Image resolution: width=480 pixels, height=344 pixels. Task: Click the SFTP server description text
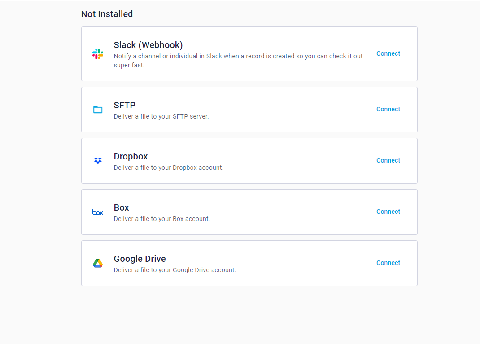tap(161, 116)
